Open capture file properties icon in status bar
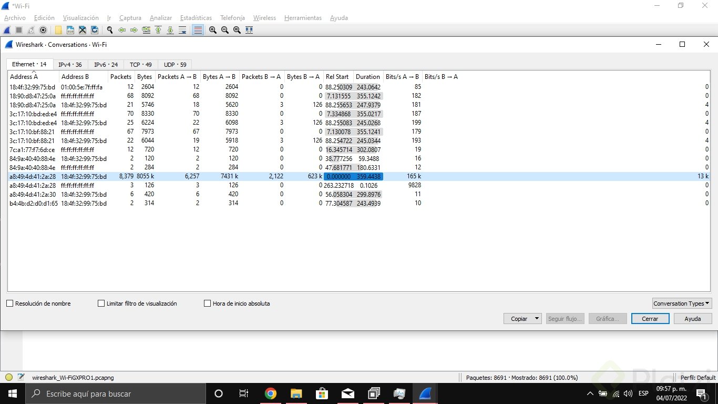Viewport: 718px width, 404px height. 21,377
